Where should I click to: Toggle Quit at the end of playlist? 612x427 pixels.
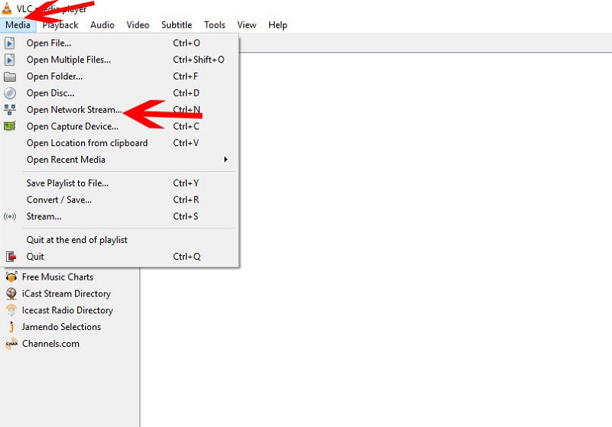click(x=76, y=240)
